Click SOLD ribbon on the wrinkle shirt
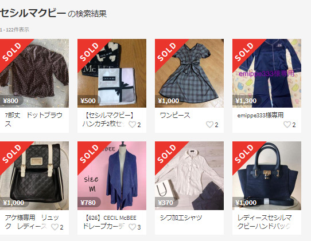 click(166, 154)
